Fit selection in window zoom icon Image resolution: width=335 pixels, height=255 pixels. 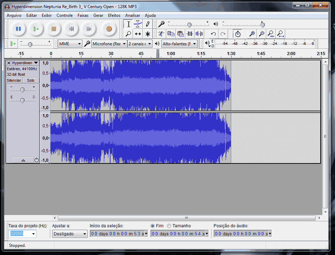click(271, 34)
